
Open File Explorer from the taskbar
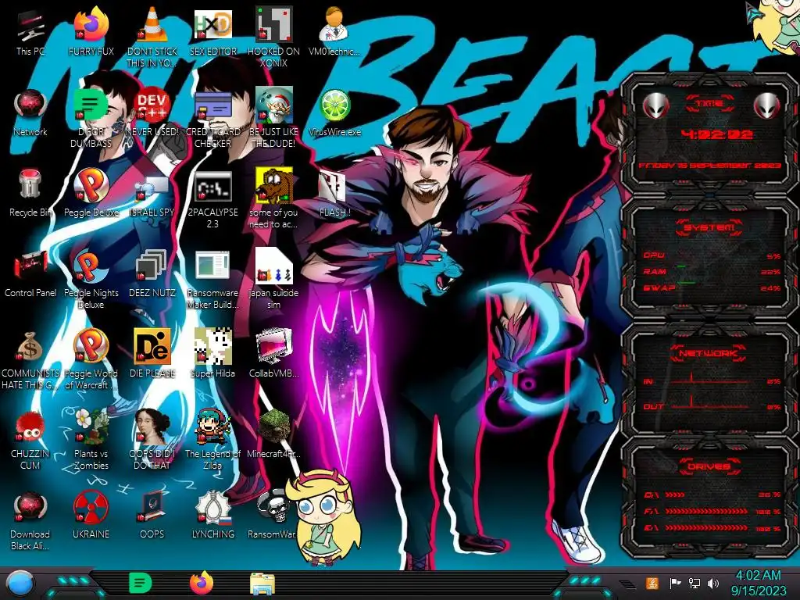[x=262, y=584]
